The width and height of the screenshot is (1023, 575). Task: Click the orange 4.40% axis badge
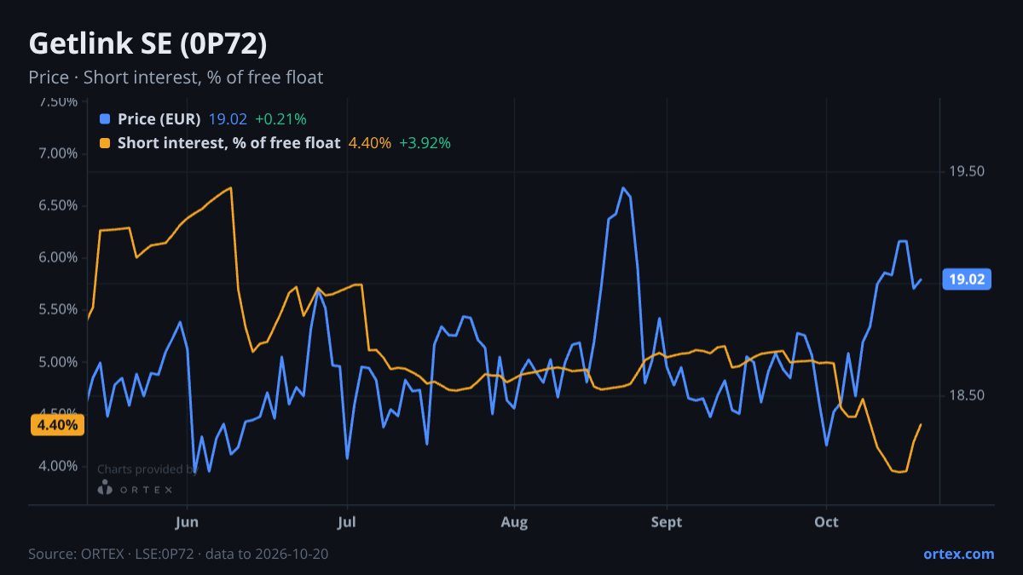pos(57,424)
